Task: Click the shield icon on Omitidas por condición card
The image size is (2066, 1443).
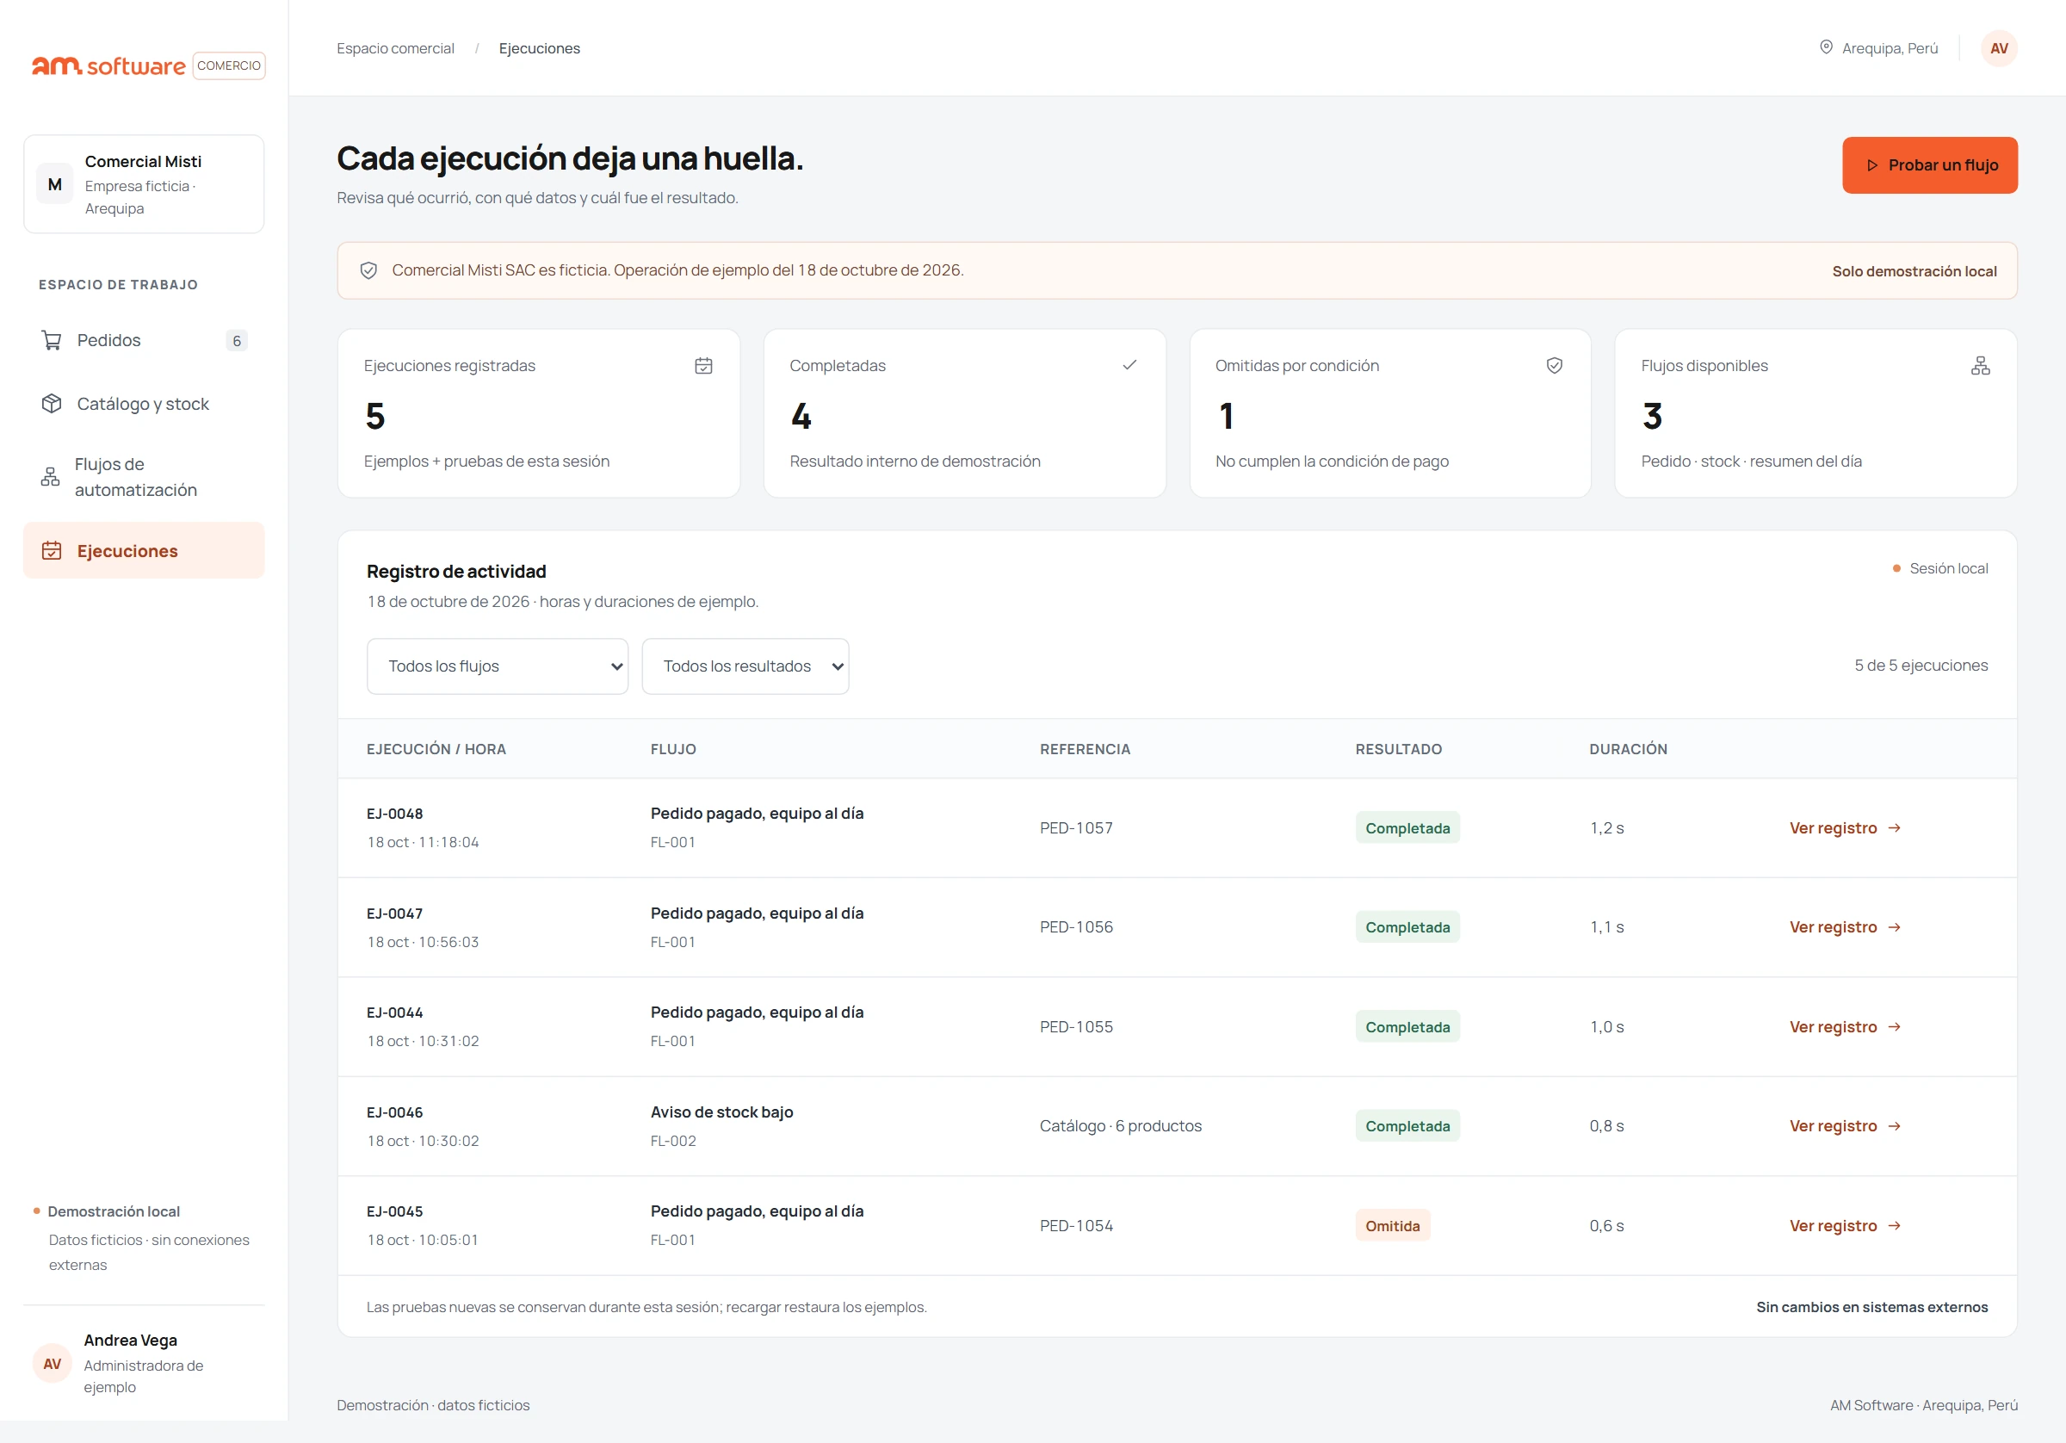Action: 1554,365
